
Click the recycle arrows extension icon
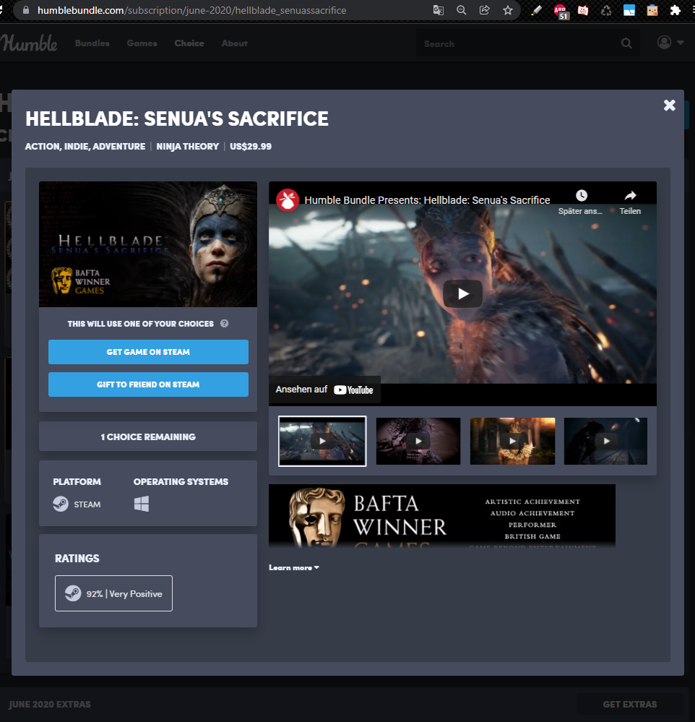click(x=606, y=10)
